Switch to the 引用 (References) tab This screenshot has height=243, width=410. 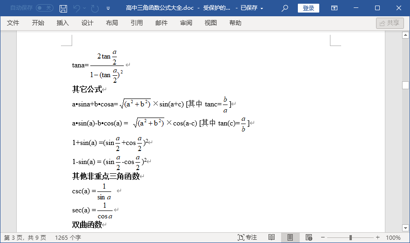point(137,23)
